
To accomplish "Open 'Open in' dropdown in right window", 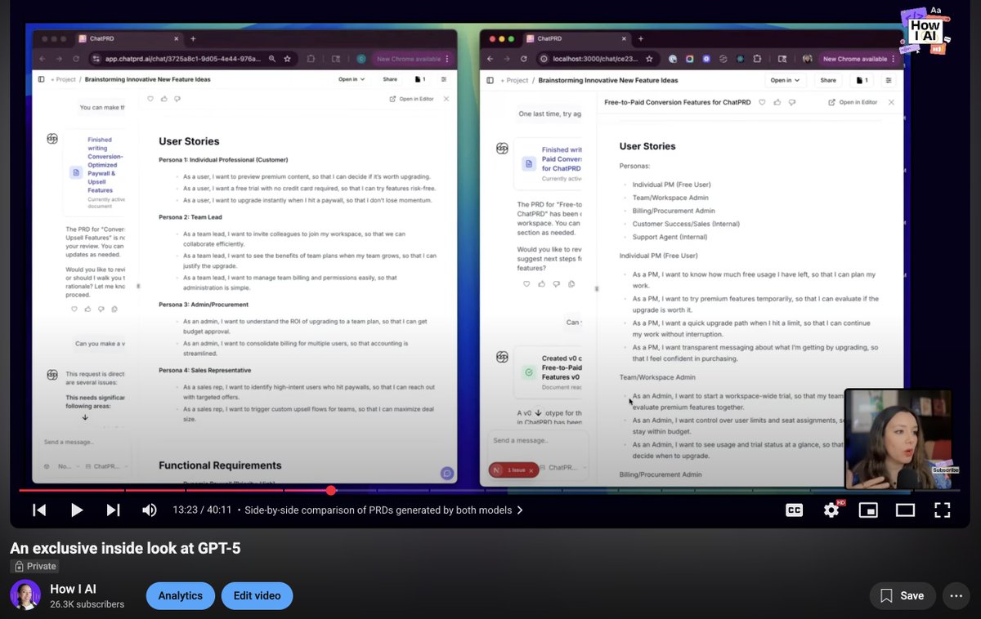I will [x=785, y=80].
